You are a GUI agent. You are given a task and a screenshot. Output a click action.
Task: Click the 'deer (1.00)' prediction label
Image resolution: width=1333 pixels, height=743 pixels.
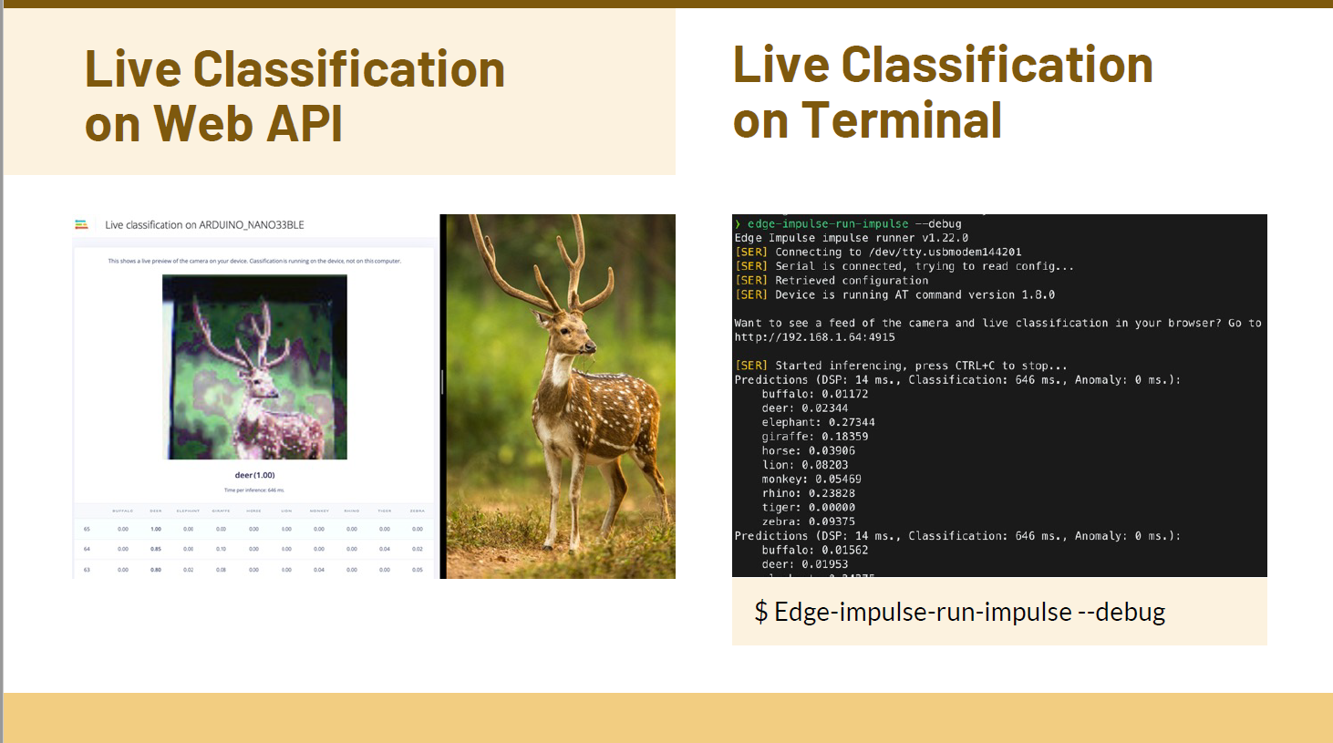[x=254, y=475]
